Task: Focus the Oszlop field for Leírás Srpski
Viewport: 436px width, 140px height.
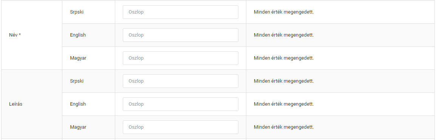Action: 181,81
